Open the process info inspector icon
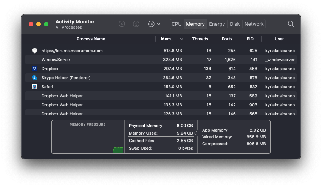 pos(136,24)
